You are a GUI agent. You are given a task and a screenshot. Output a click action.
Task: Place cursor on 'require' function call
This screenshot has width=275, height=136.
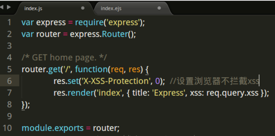pyautogui.click(x=89, y=23)
